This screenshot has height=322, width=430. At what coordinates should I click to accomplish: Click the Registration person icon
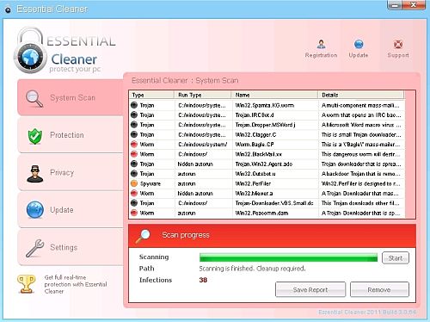(321, 44)
